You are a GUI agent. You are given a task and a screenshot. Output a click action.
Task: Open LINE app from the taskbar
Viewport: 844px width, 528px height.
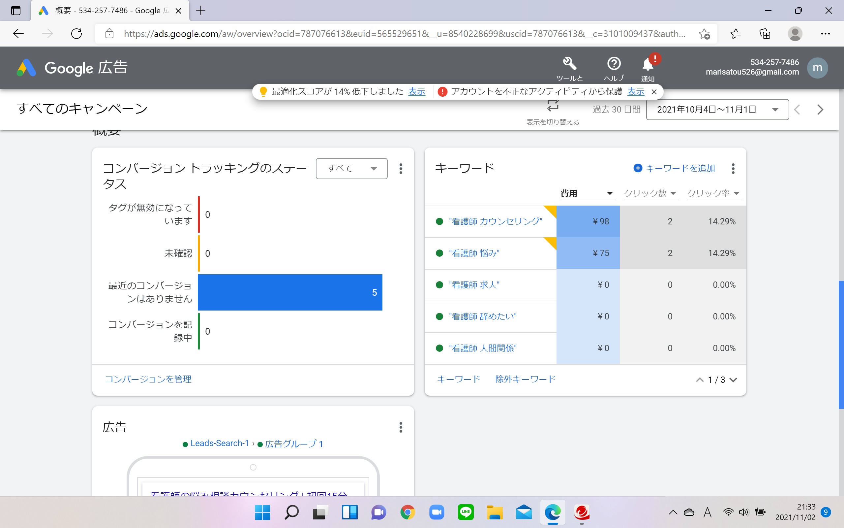466,512
